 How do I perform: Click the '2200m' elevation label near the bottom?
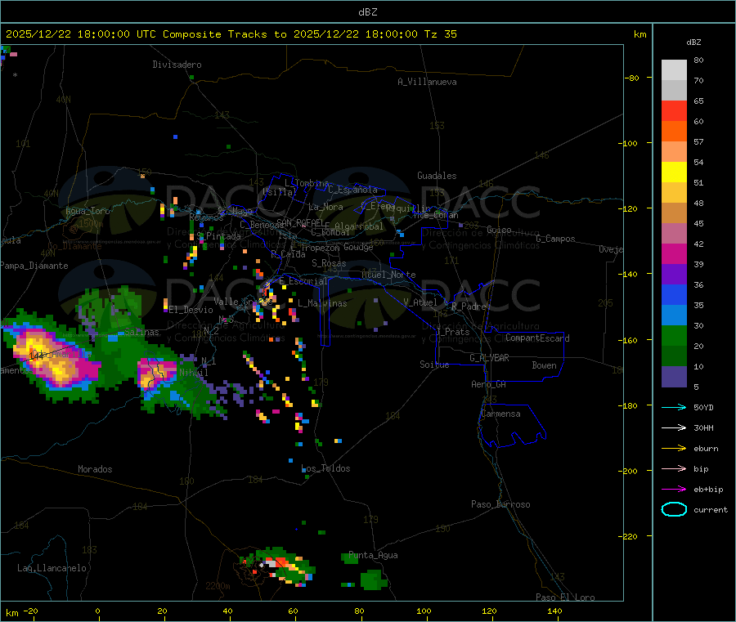pyautogui.click(x=218, y=586)
